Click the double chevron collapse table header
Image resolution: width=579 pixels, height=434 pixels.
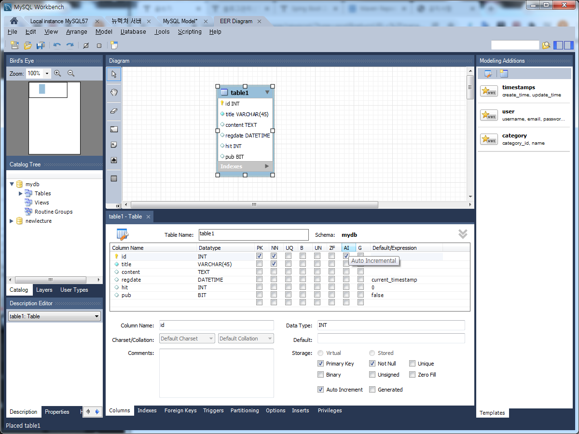[x=463, y=234]
